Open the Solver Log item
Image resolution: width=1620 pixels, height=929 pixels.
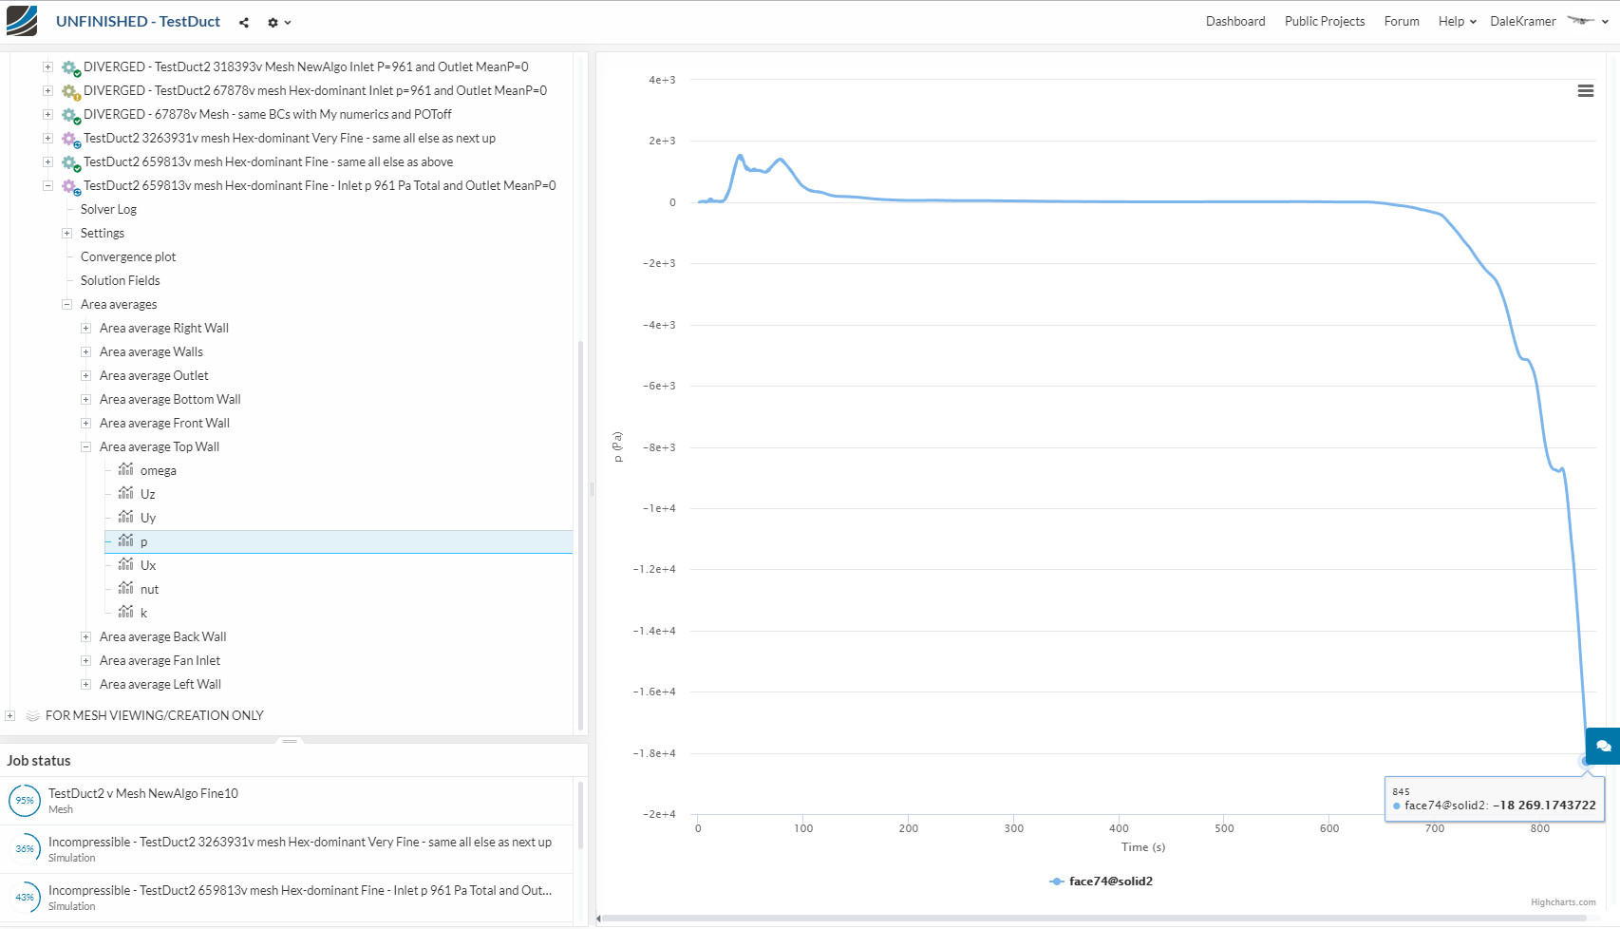108,209
